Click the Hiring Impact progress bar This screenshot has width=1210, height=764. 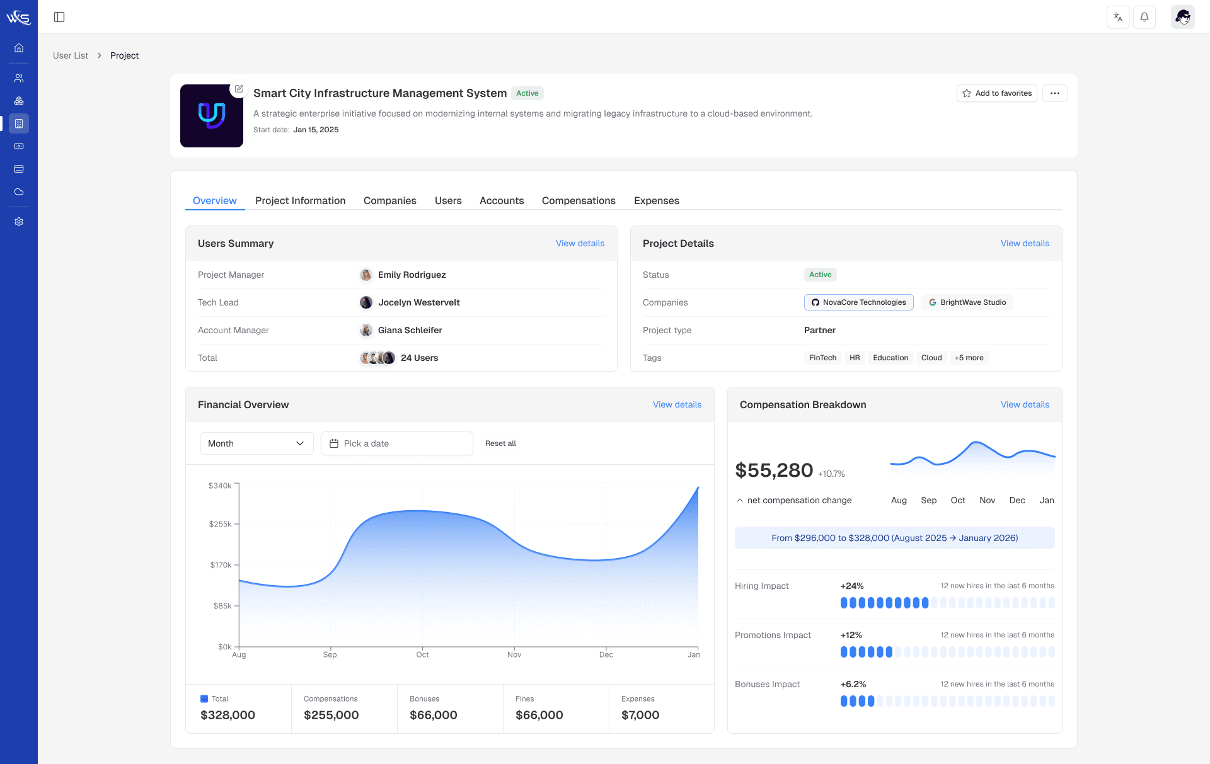947,603
